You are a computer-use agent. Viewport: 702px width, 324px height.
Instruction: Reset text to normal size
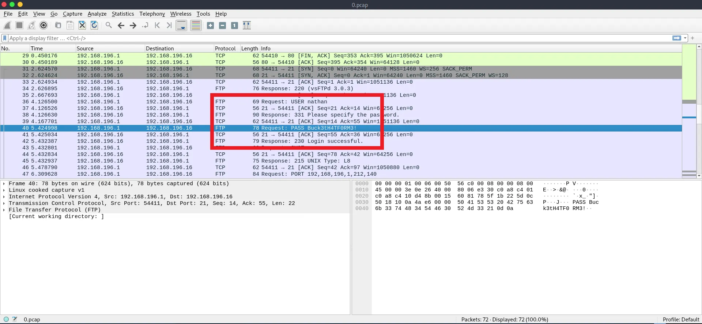(235, 26)
